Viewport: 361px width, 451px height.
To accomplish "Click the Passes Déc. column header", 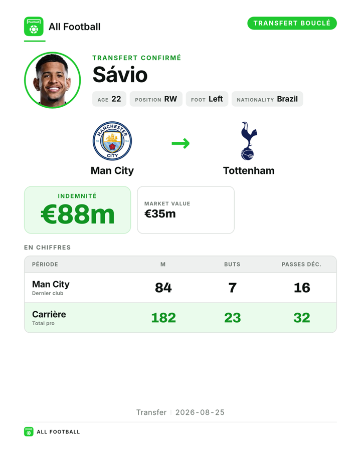I will coord(301,264).
